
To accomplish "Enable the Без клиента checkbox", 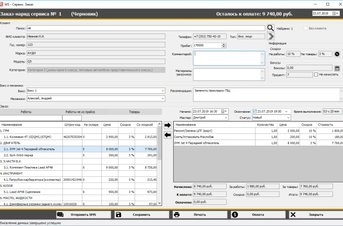I will (x=305, y=27).
